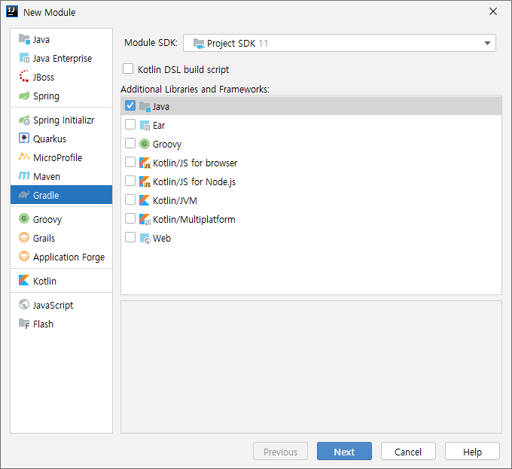Image resolution: width=512 pixels, height=469 pixels.
Task: Choose Java Enterprise from module list
Action: [x=62, y=58]
